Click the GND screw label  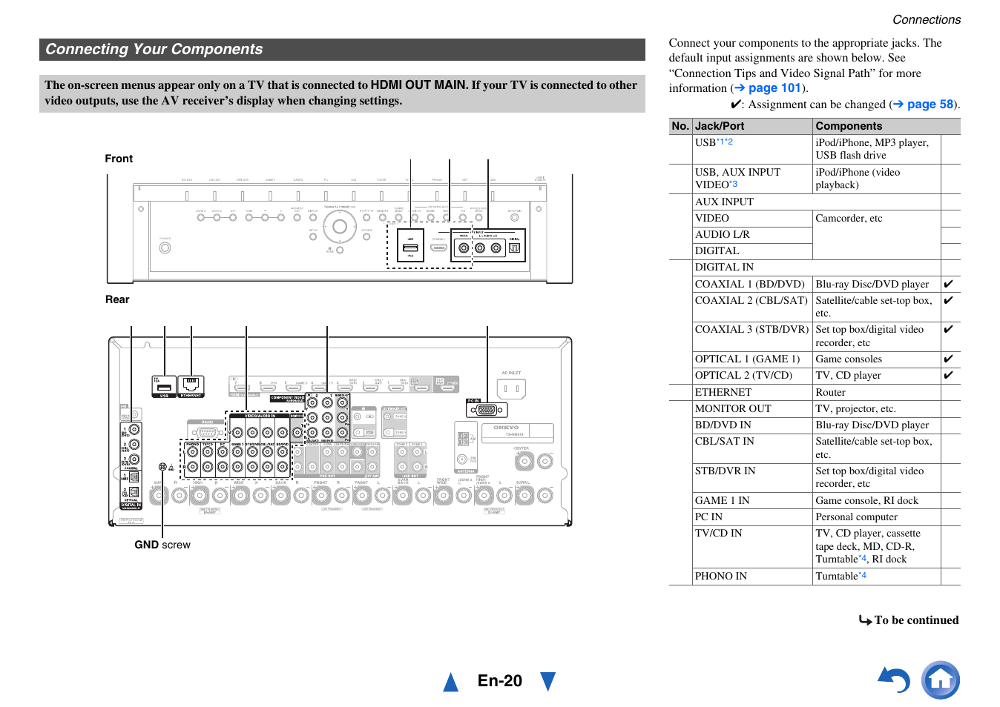click(x=162, y=545)
